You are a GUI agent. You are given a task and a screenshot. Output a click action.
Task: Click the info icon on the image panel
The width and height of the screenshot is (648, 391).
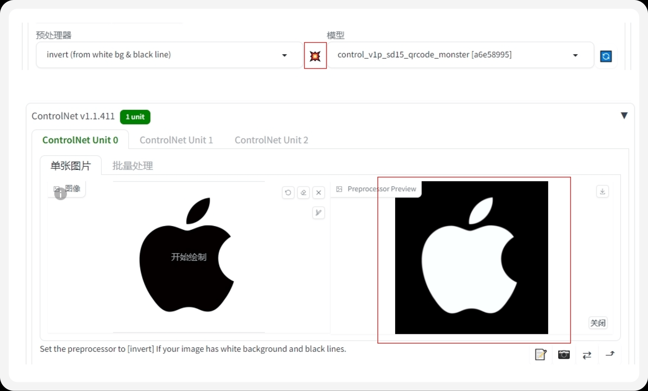tap(60, 194)
